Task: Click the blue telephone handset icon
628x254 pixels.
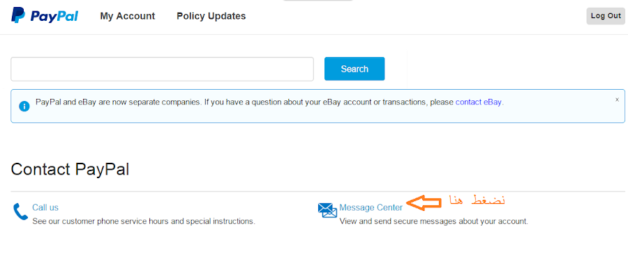Action: [20, 212]
